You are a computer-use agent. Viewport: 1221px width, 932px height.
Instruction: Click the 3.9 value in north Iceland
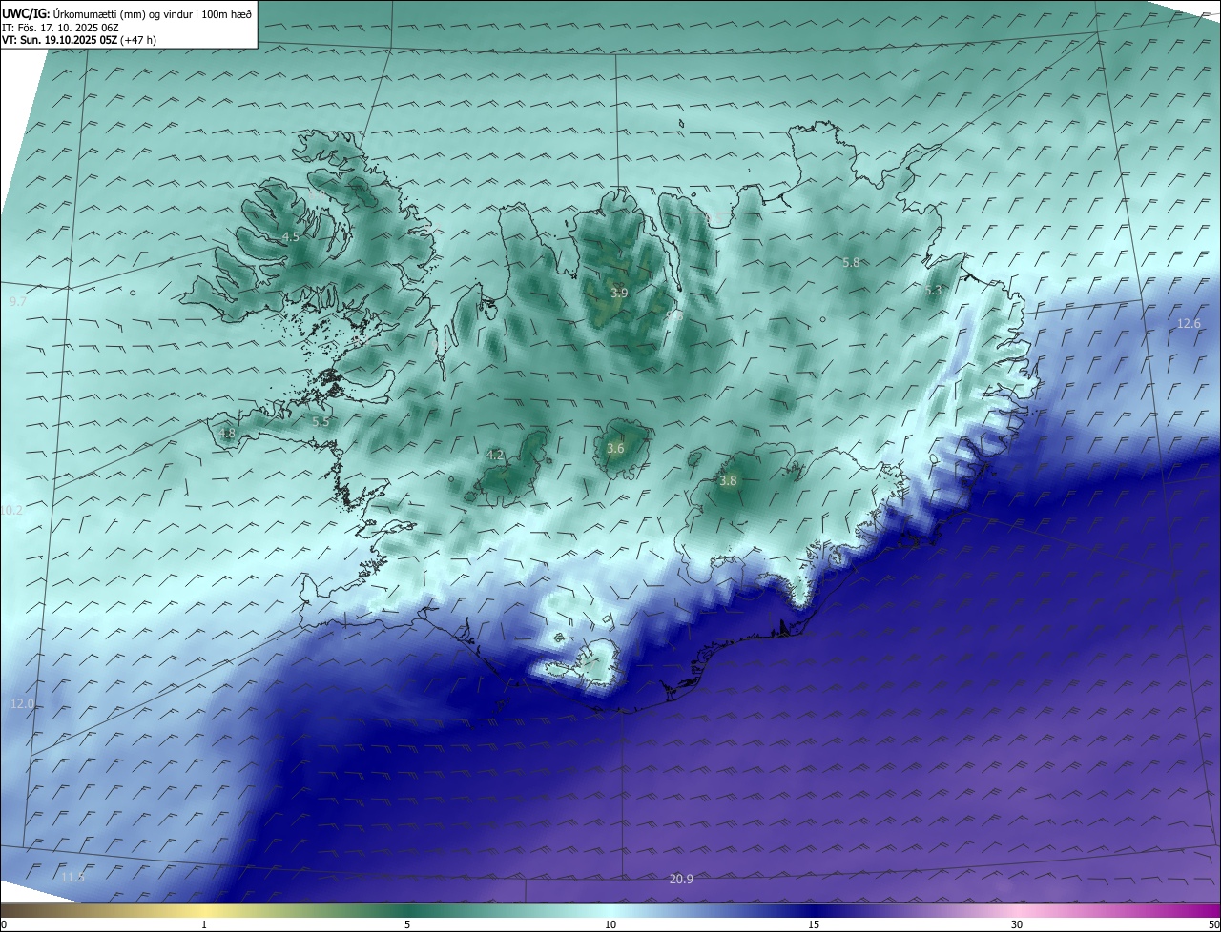pyautogui.click(x=619, y=293)
